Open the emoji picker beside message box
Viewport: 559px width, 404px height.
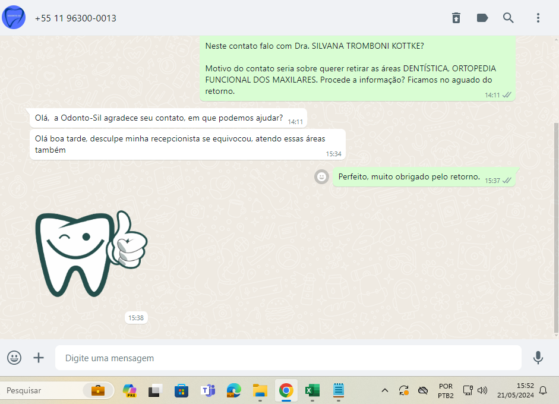coord(14,358)
